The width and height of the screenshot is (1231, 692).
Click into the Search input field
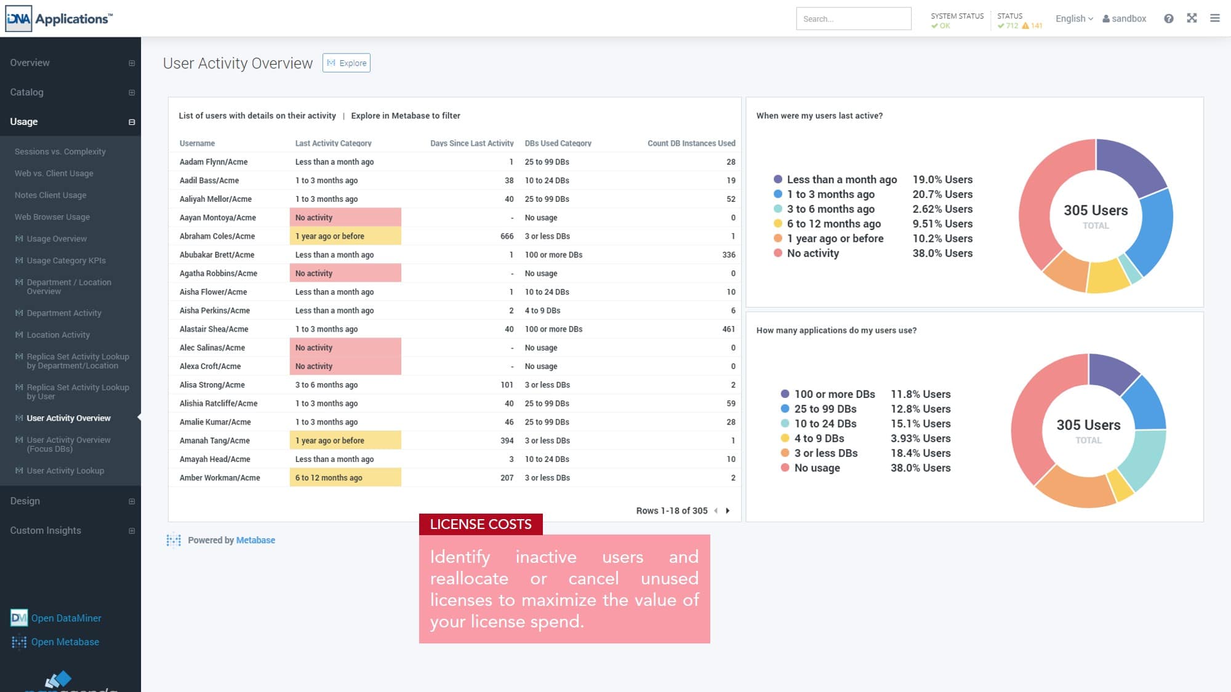(x=853, y=18)
